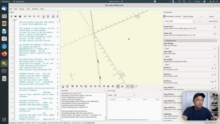Uncheck the Automatic Preview checkbox
This screenshot has width=220, height=124.
(x=164, y=17)
